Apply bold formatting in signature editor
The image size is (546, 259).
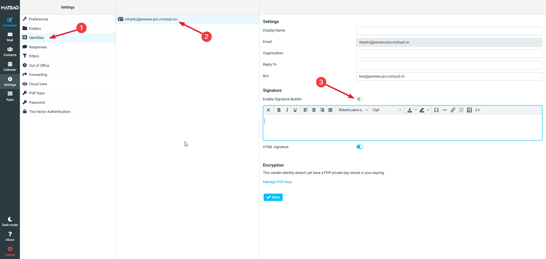click(x=279, y=110)
